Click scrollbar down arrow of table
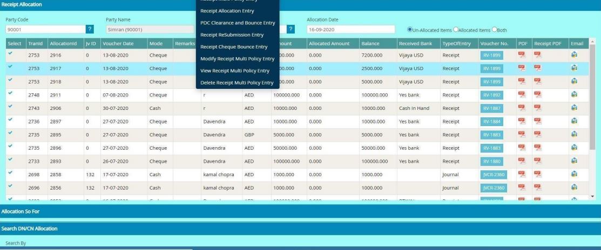The image size is (601, 250). tap(592, 196)
